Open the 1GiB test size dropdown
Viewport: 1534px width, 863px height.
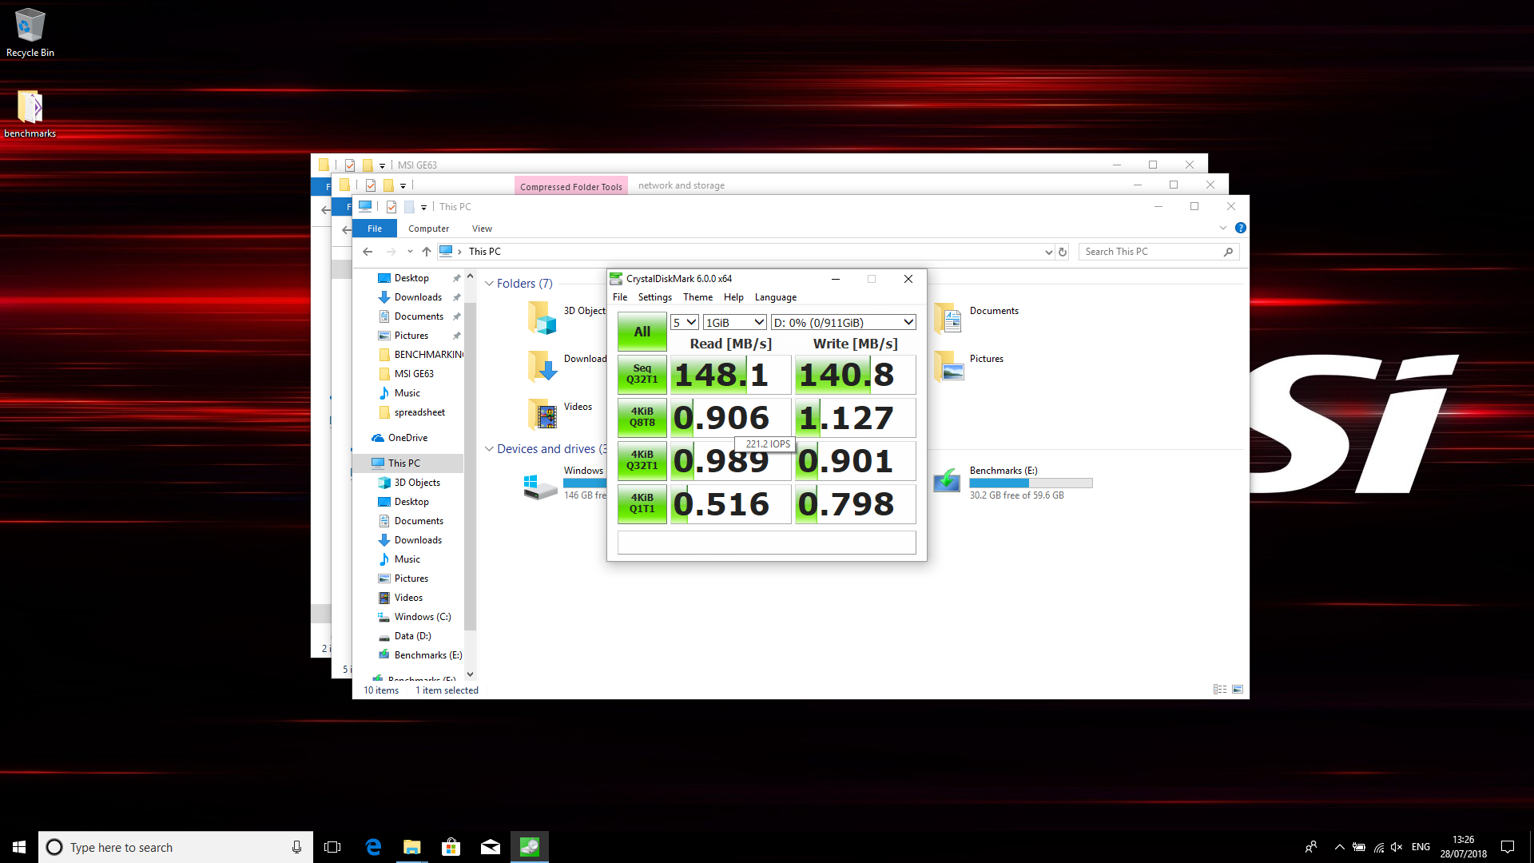click(x=734, y=322)
